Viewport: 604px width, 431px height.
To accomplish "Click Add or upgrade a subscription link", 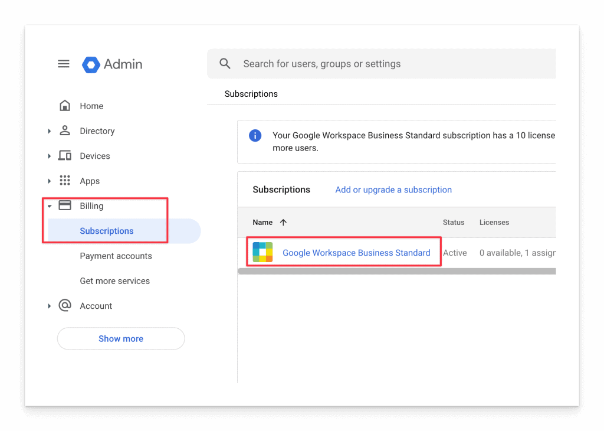I will 393,190.
